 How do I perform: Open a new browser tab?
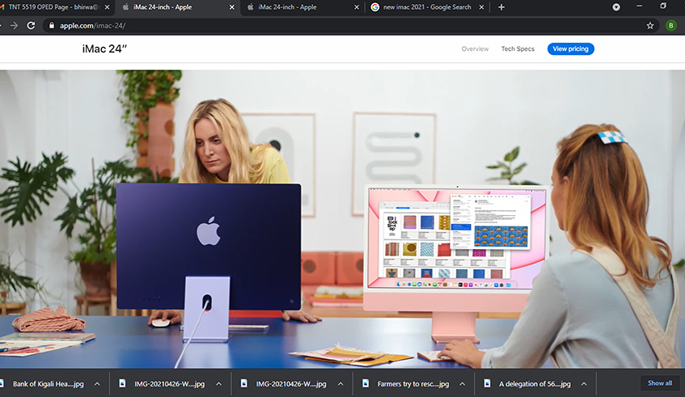[501, 7]
